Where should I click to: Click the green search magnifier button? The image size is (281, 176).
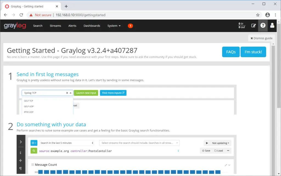point(33,151)
